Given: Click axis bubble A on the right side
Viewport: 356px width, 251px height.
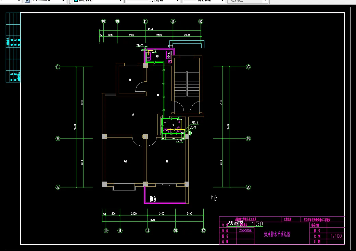Looking at the screenshot, I should (x=249, y=187).
